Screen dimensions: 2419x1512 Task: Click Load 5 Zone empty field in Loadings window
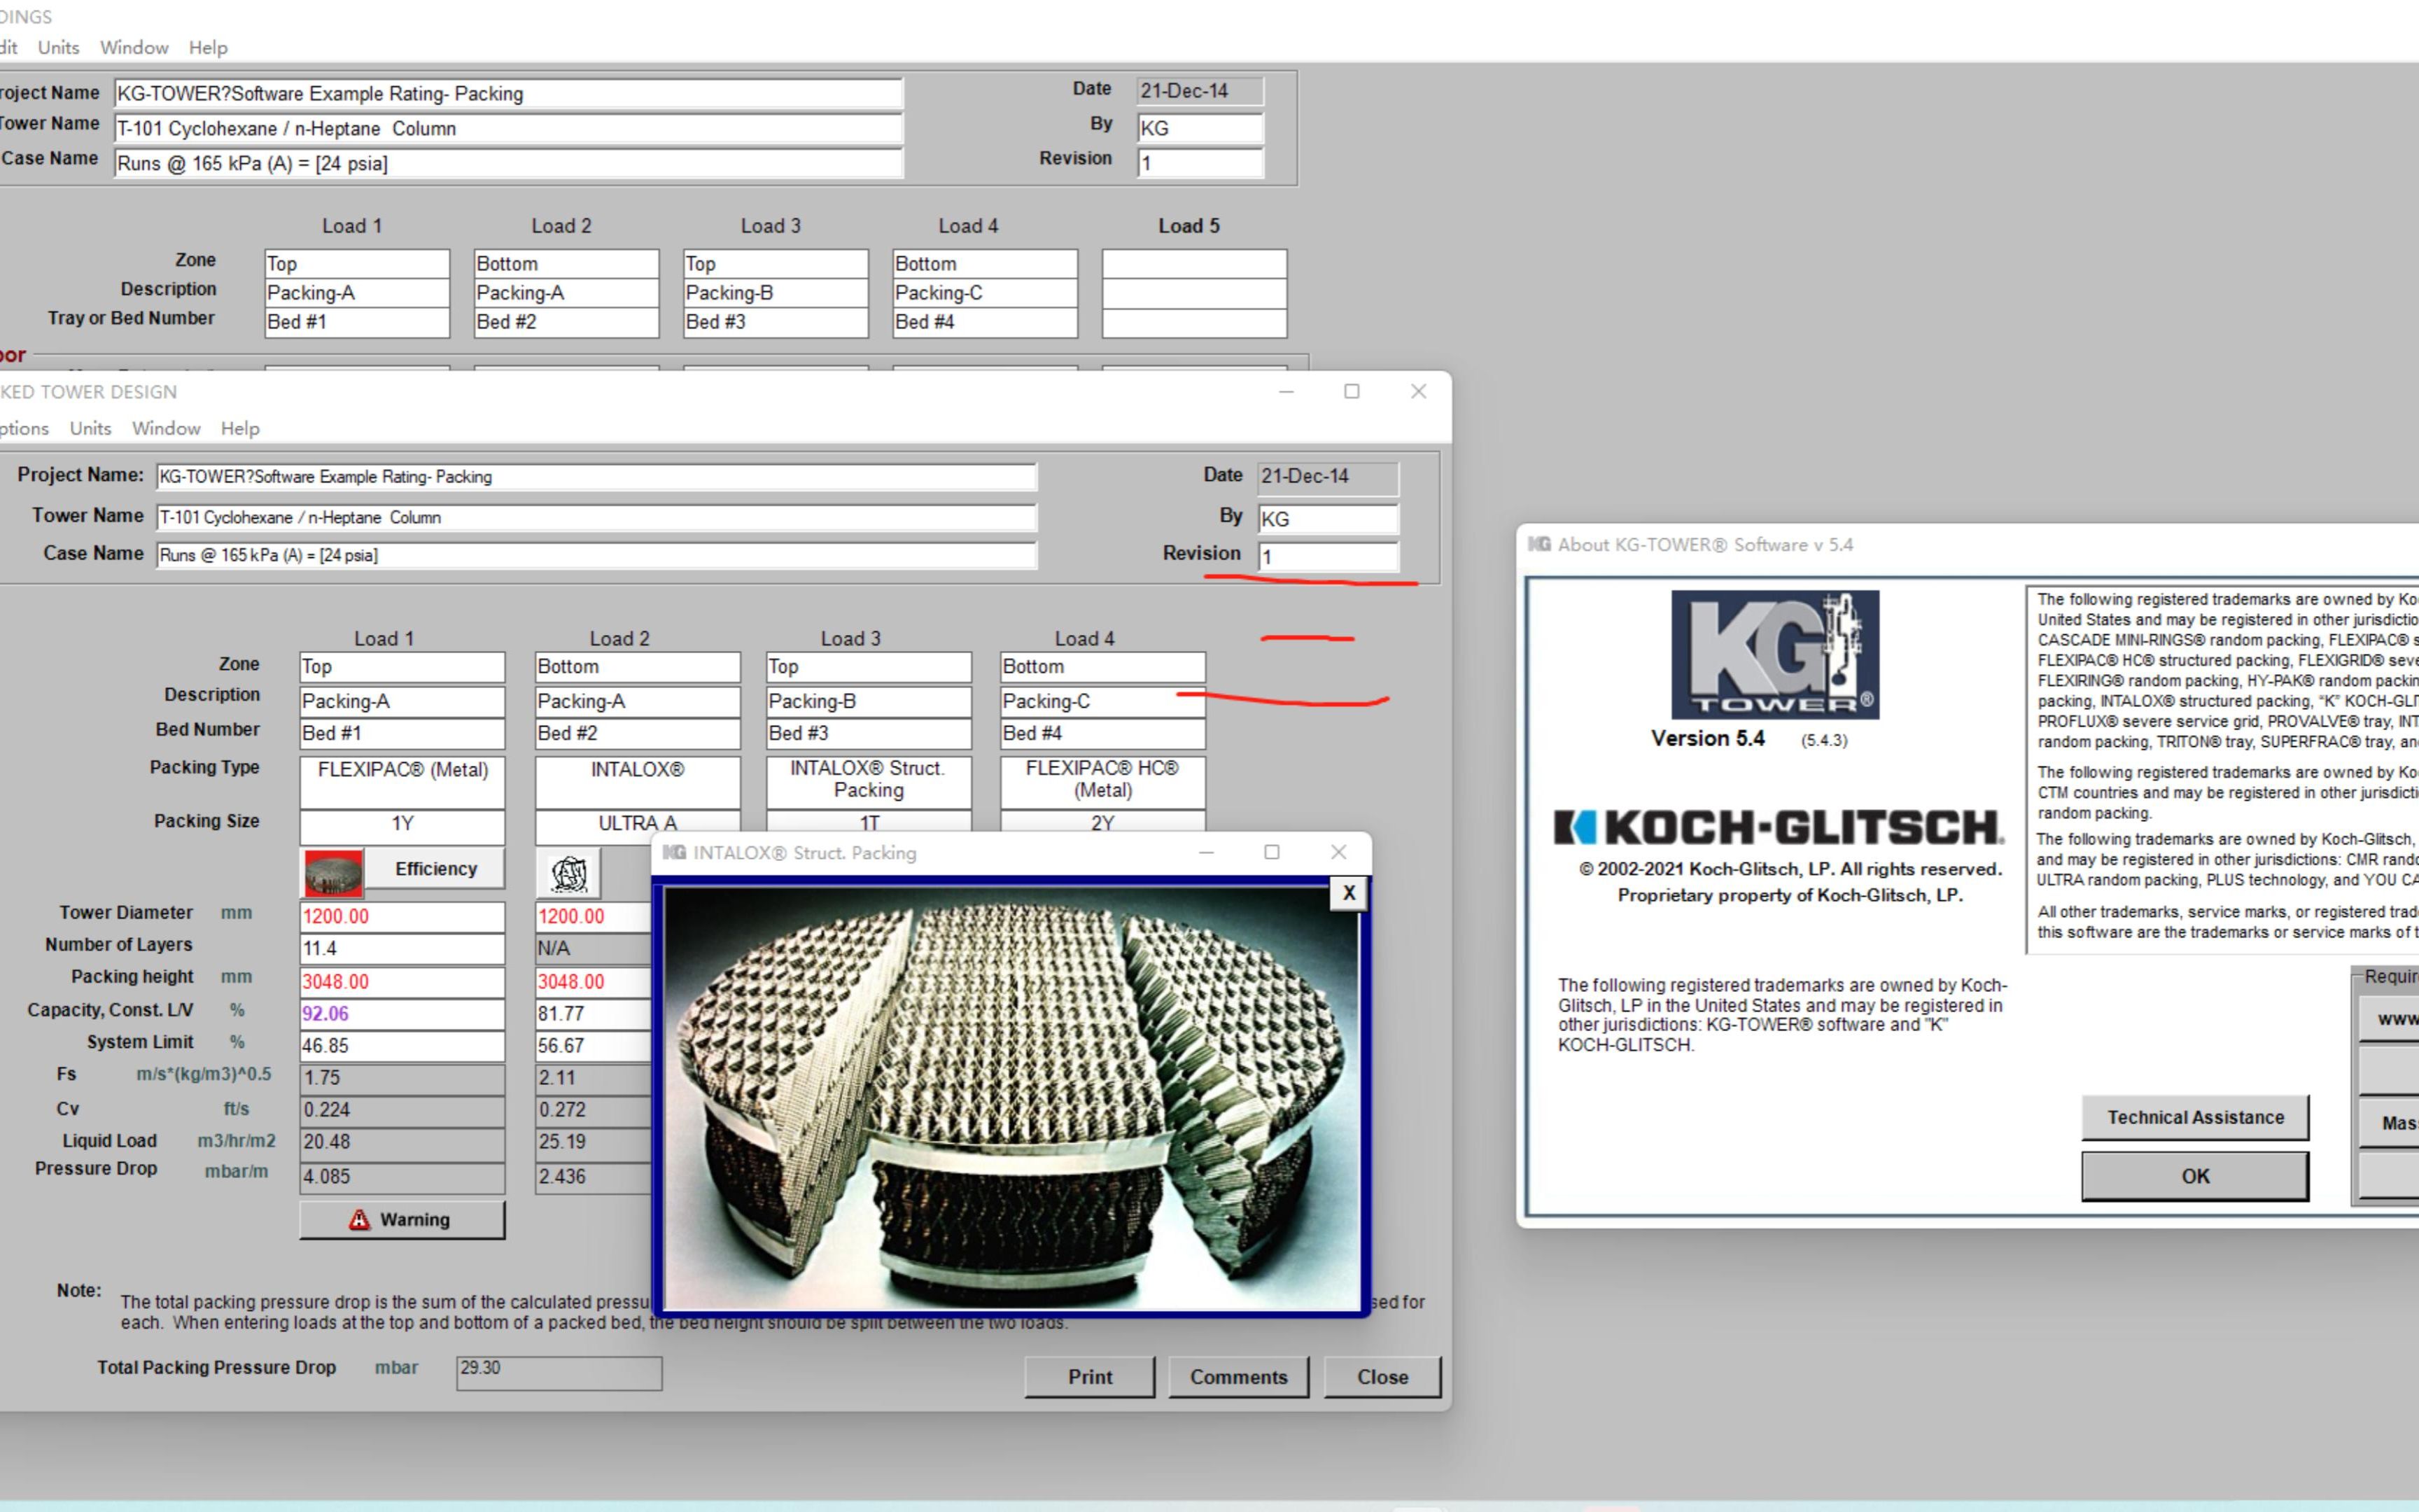click(1193, 264)
